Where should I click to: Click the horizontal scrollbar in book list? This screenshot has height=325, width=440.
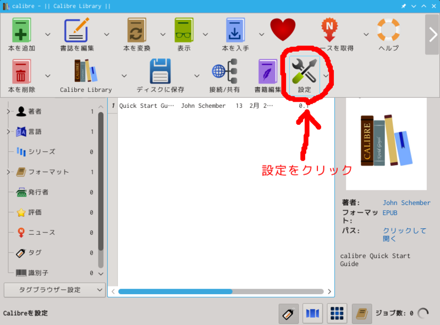click(175, 291)
